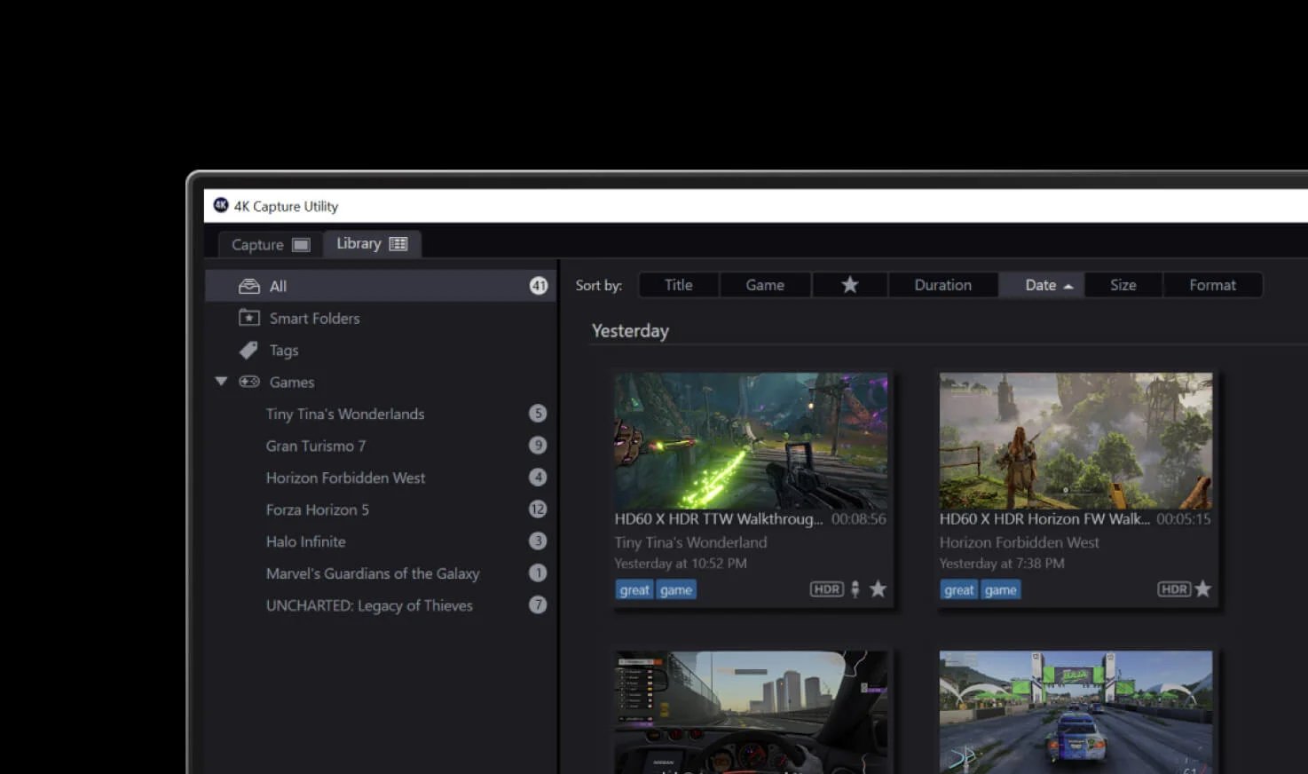Show all 41 recordings count badge
Viewport: 1308px width, 774px height.
click(x=539, y=286)
